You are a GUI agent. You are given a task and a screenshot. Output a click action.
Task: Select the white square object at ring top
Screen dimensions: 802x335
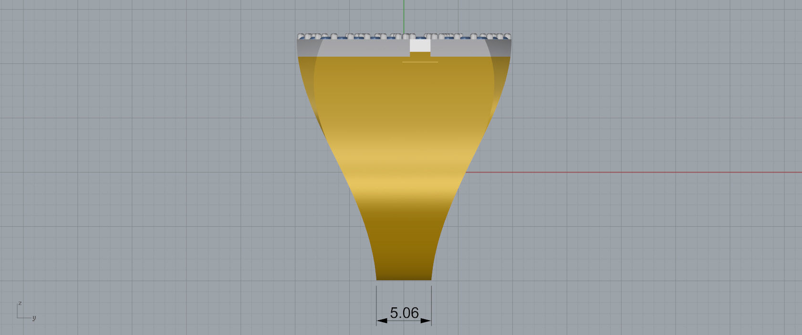420,45
